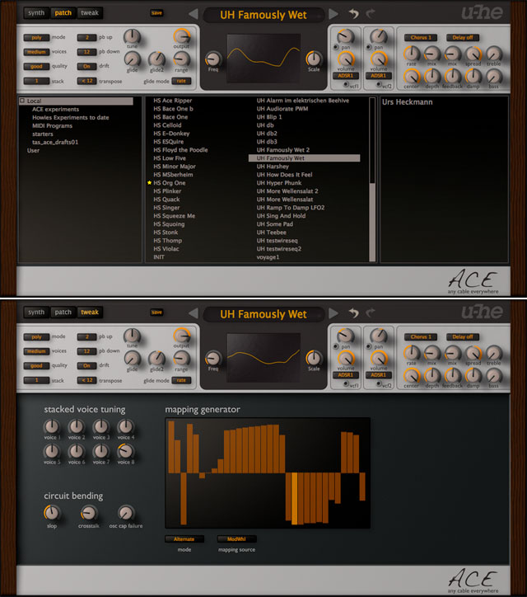Screen dimensions: 527x597
Task: Click the preset name display in patch view
Action: pyautogui.click(x=263, y=15)
